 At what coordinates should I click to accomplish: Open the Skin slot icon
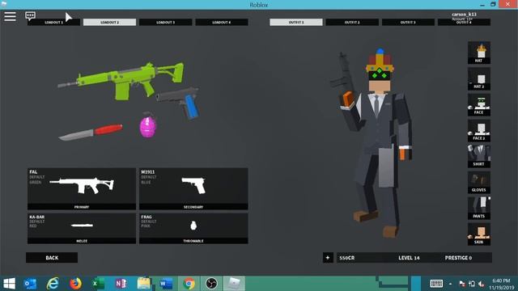[478, 234]
